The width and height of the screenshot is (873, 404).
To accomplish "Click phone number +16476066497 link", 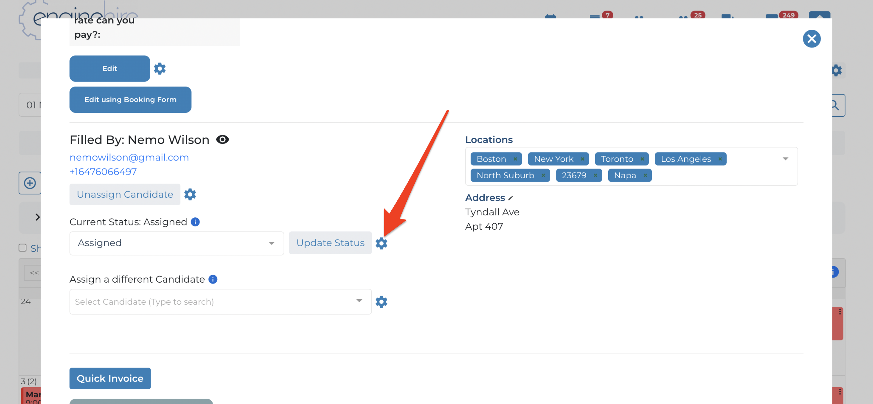I will (x=103, y=172).
